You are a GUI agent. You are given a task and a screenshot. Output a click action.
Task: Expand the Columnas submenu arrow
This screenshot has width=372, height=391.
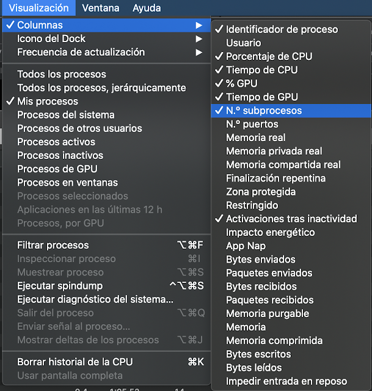(x=199, y=25)
